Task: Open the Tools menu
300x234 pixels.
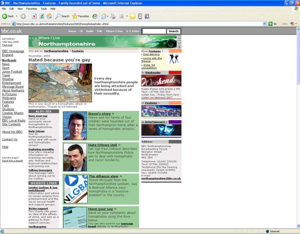Action: tap(44, 8)
